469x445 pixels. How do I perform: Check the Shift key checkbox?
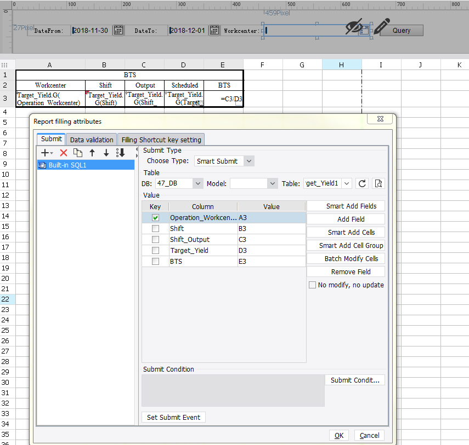coord(156,229)
